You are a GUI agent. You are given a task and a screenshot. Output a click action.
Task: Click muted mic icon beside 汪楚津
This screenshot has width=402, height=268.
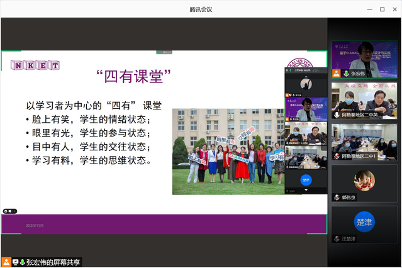tap(337, 239)
